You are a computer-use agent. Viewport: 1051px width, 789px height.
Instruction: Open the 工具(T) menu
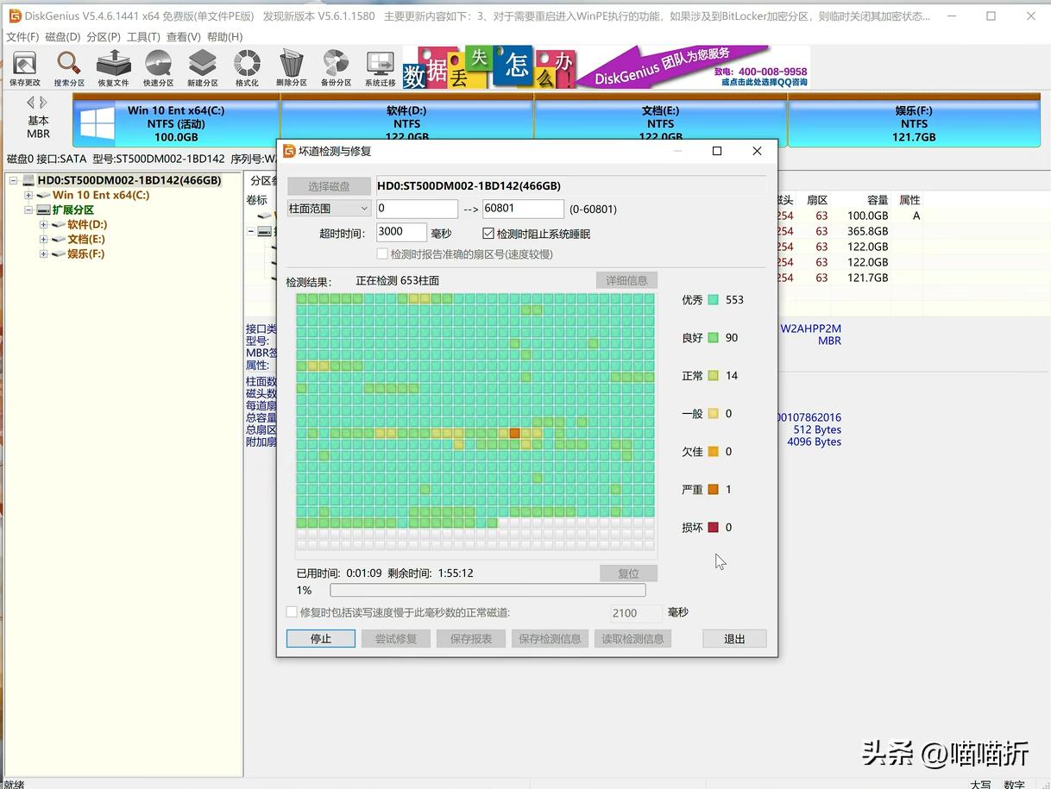(143, 37)
